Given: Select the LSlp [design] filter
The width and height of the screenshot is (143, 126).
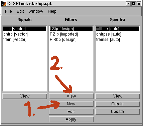Looking at the screenshot, I should [71, 29].
